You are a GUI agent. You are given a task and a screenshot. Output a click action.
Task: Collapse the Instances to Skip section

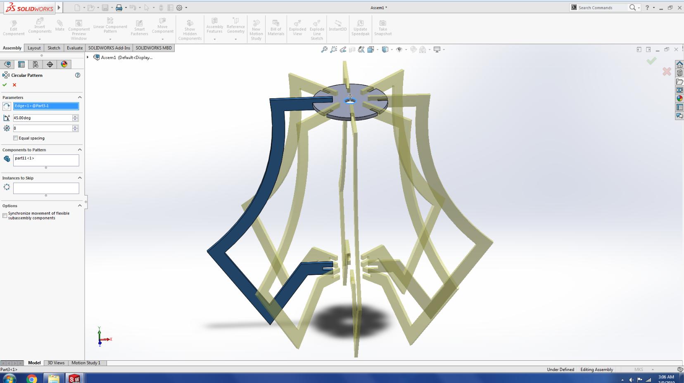[x=80, y=178]
